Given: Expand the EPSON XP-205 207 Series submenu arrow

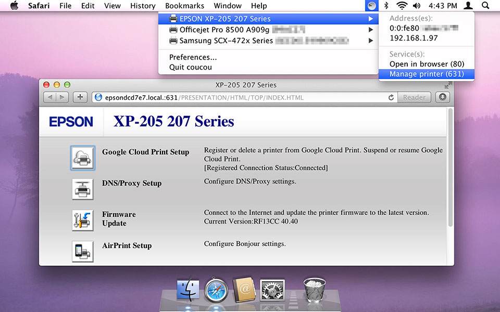Looking at the screenshot, I should tap(370, 19).
